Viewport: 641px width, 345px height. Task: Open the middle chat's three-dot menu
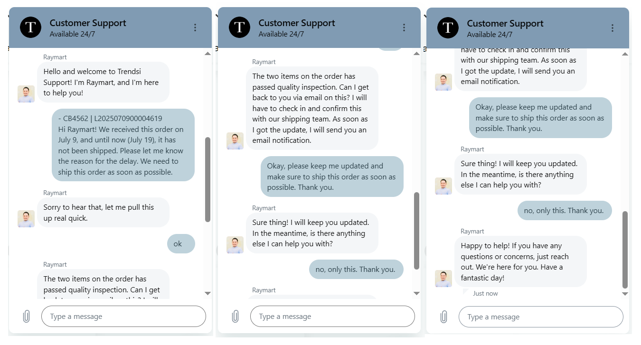[x=404, y=28]
